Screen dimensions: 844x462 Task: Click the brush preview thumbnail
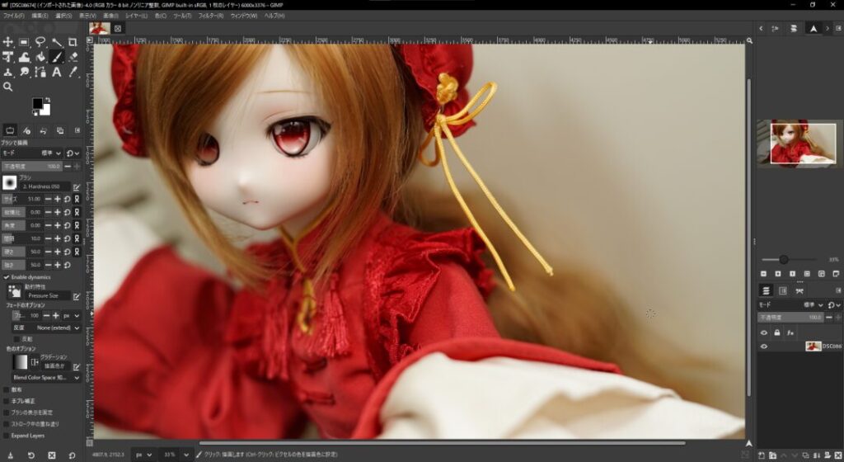coord(9,183)
